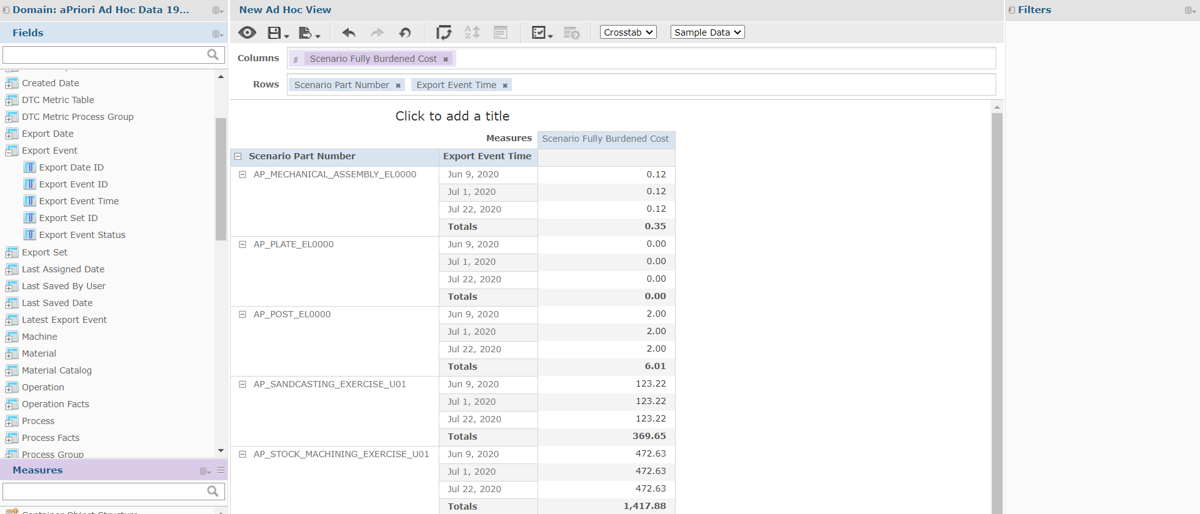The height and width of the screenshot is (514, 1200).
Task: Select Export Event Time field
Action: 79,201
